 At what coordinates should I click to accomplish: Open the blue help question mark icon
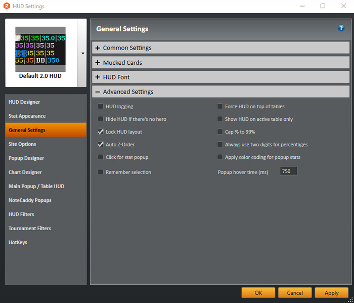[x=341, y=28]
